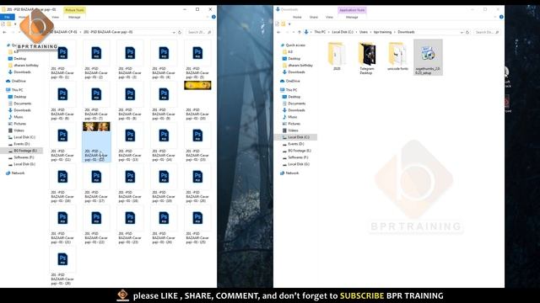This screenshot has width=540, height=303.
Task: Select PSD file numbered (16) in left window
Action: click(62, 183)
